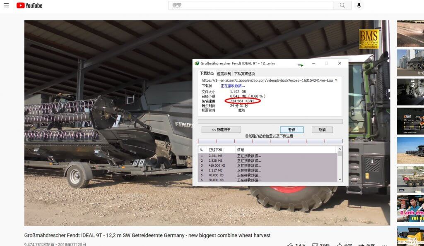Image resolution: width=424 pixels, height=246 pixels.
Task: Start voice search with the microphone icon
Action: point(359,5)
